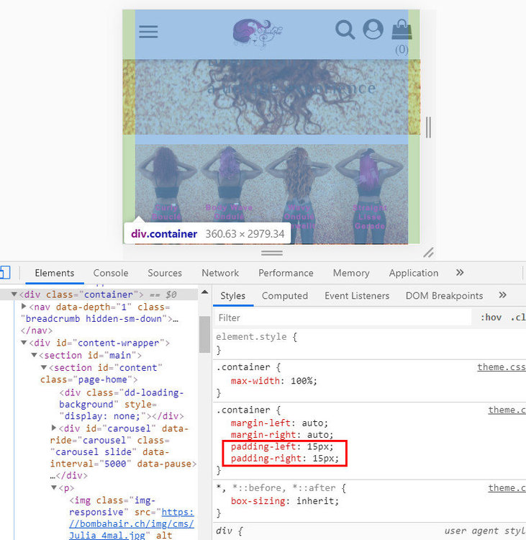Open the Sources tab
The height and width of the screenshot is (540, 526).
(165, 273)
